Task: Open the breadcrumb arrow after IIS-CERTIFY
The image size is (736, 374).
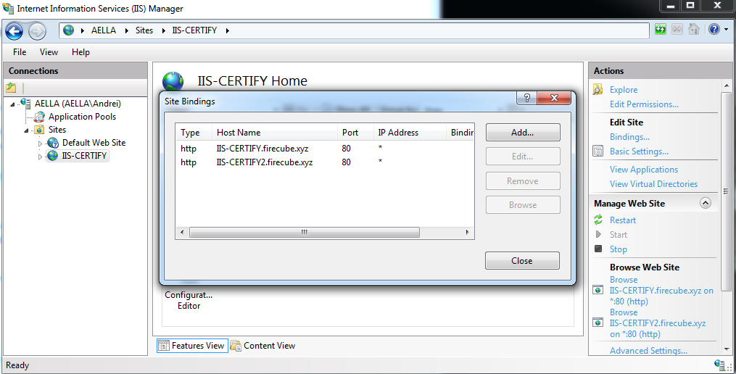Action: click(x=228, y=30)
